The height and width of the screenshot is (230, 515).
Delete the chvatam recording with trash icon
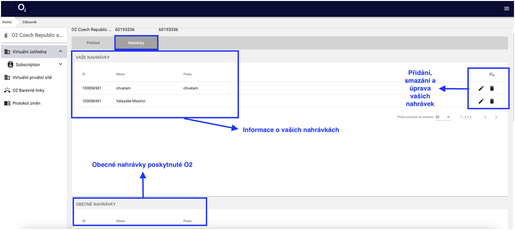click(x=492, y=88)
